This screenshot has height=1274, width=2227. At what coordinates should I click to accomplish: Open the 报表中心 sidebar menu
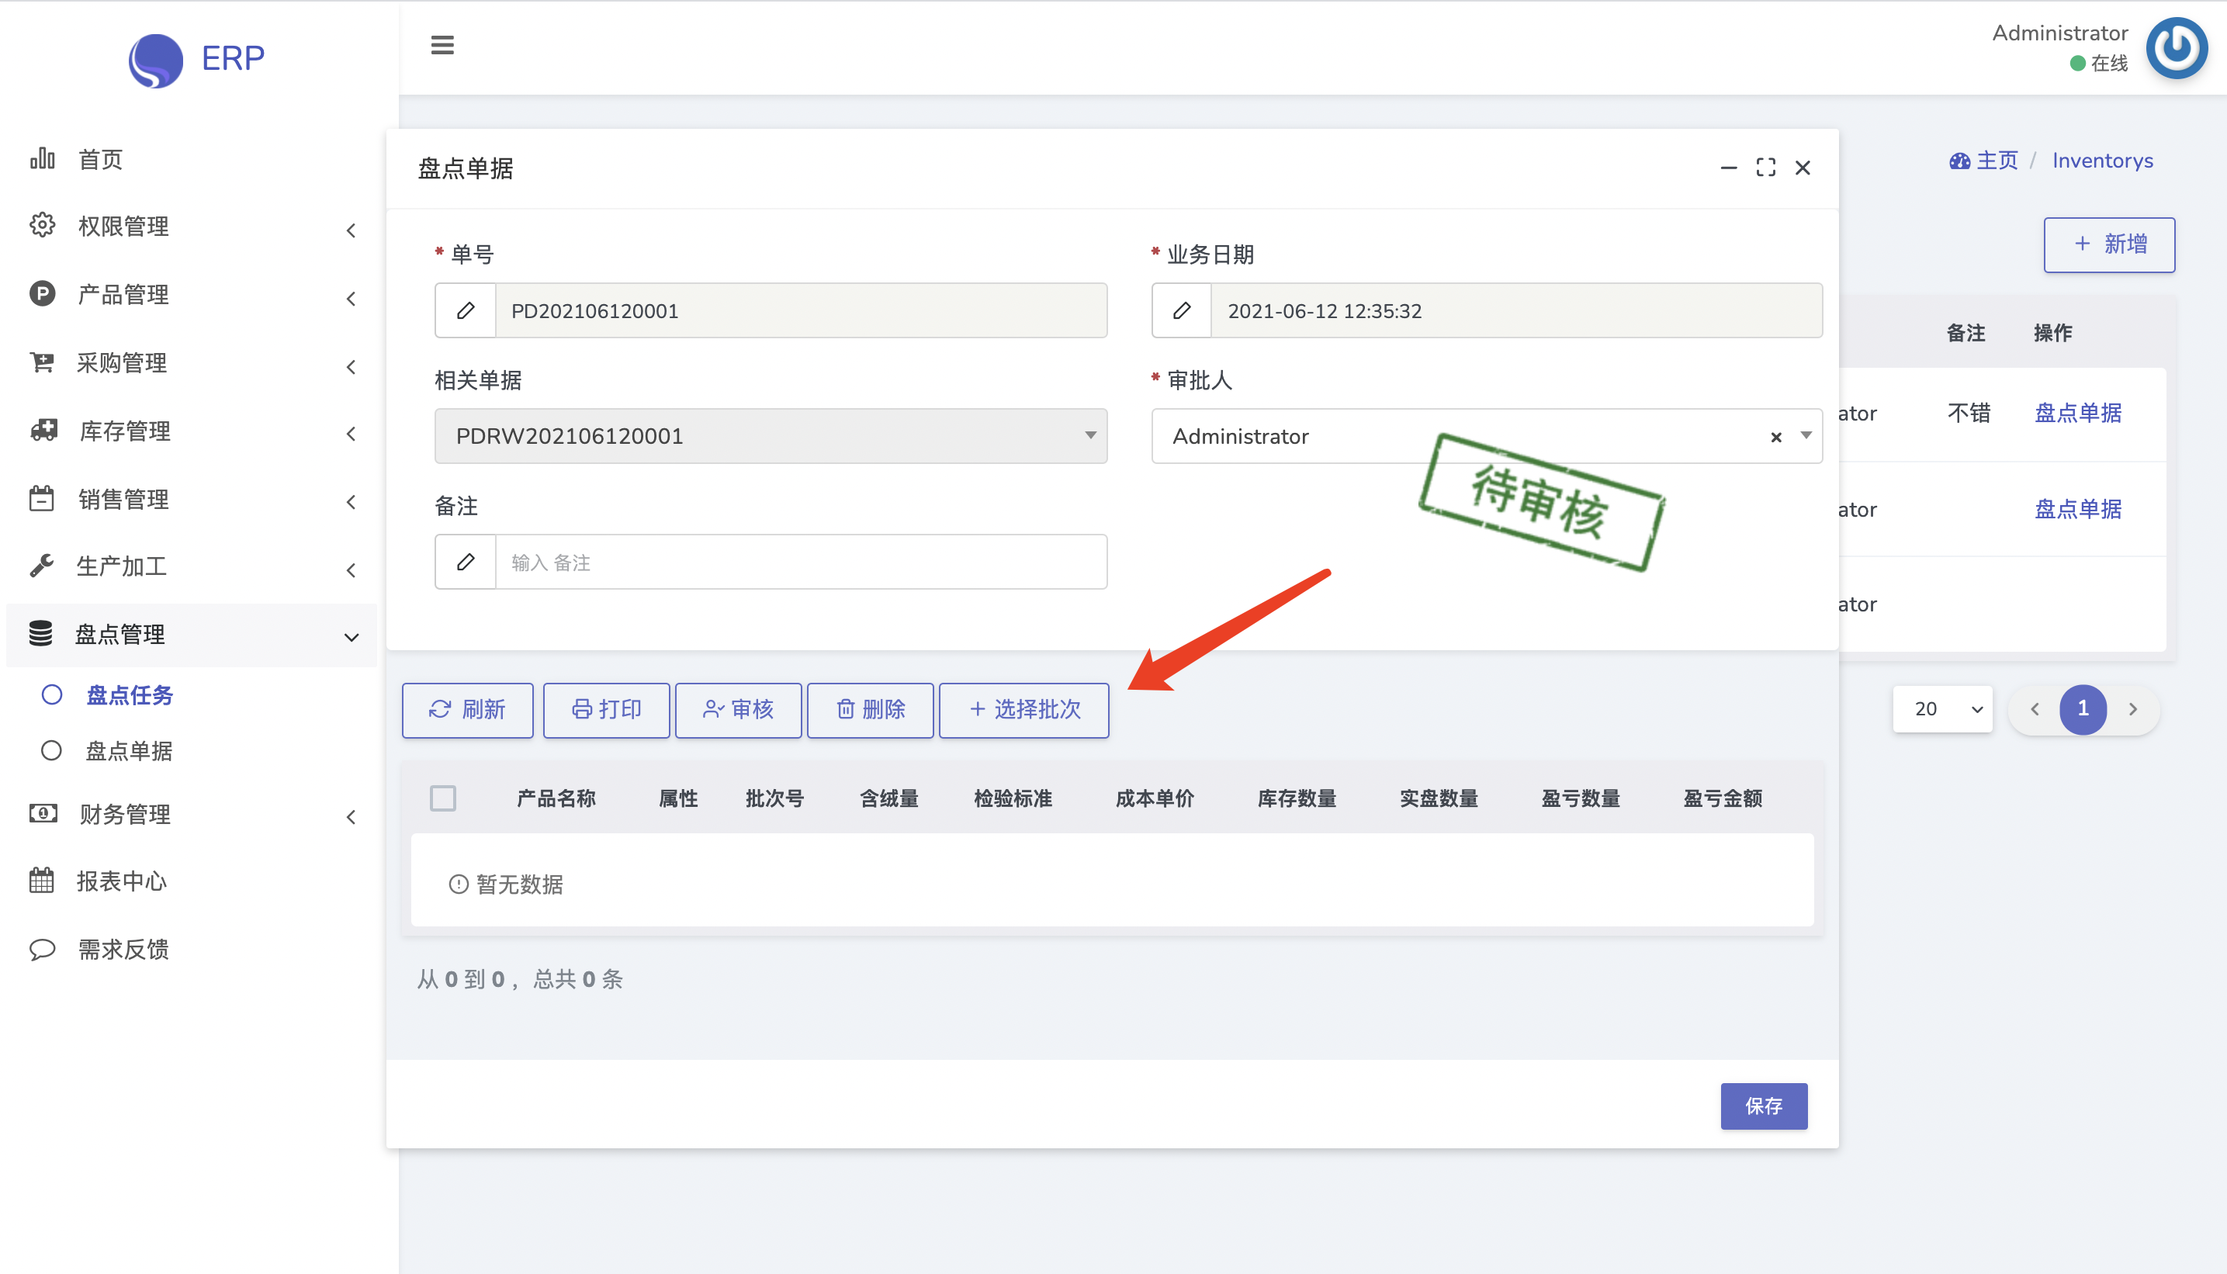pos(121,881)
